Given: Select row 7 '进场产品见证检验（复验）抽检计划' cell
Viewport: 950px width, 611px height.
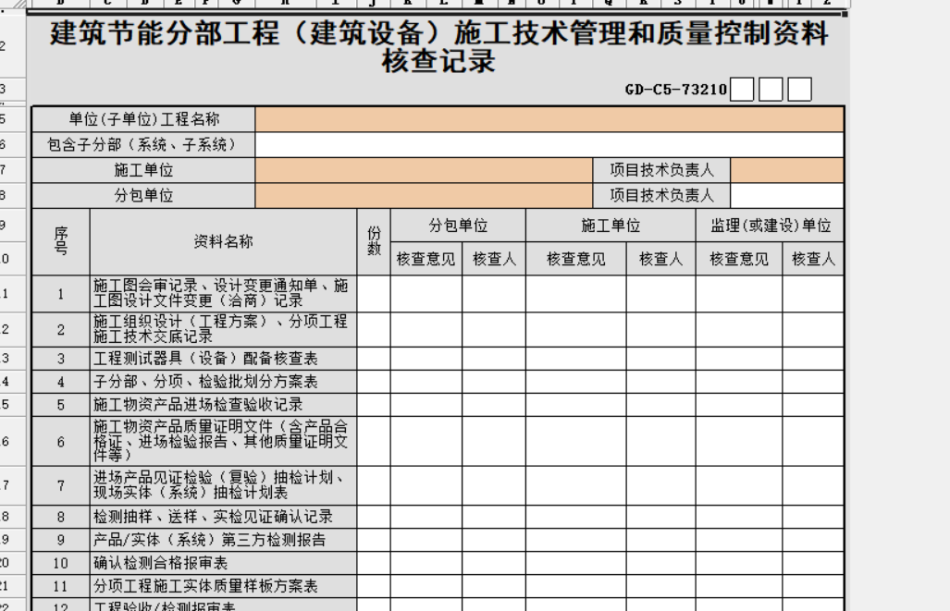Looking at the screenshot, I should (224, 485).
